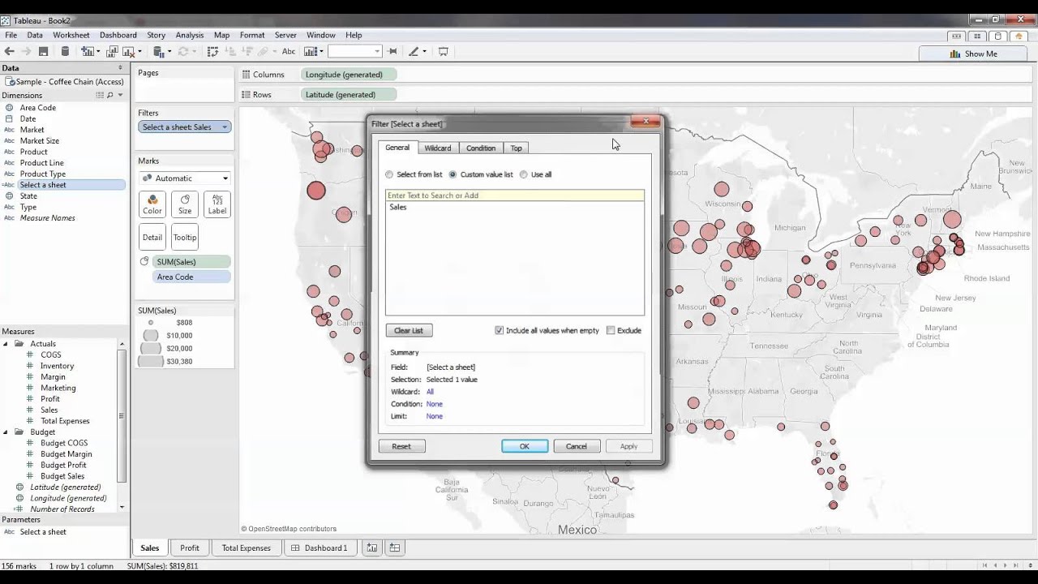Click the Size card in the Marks panel

185,204
